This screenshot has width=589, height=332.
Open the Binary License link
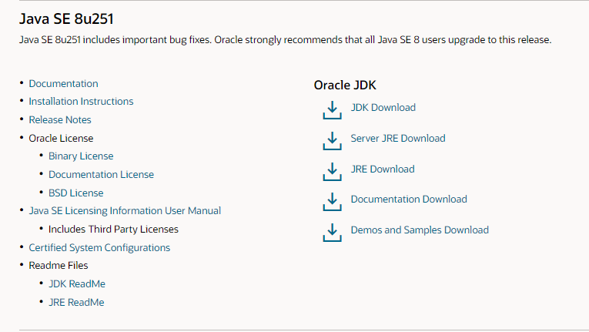(x=81, y=156)
